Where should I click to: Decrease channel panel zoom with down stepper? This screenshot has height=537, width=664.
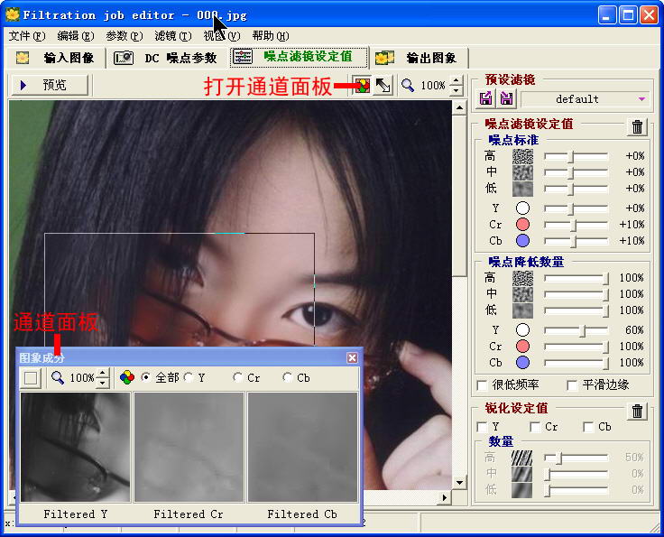pyautogui.click(x=103, y=382)
